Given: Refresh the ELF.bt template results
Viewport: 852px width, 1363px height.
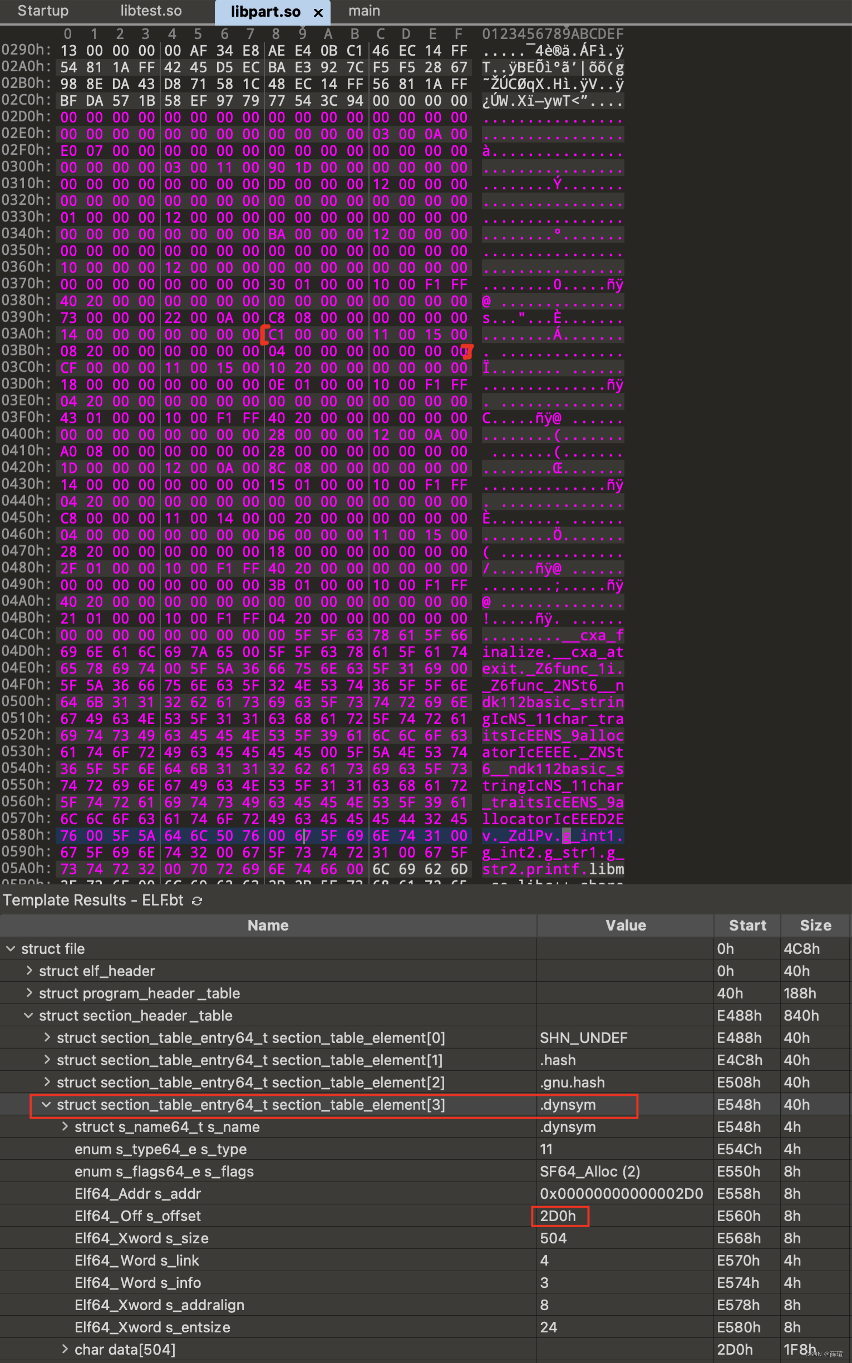Looking at the screenshot, I should (197, 901).
